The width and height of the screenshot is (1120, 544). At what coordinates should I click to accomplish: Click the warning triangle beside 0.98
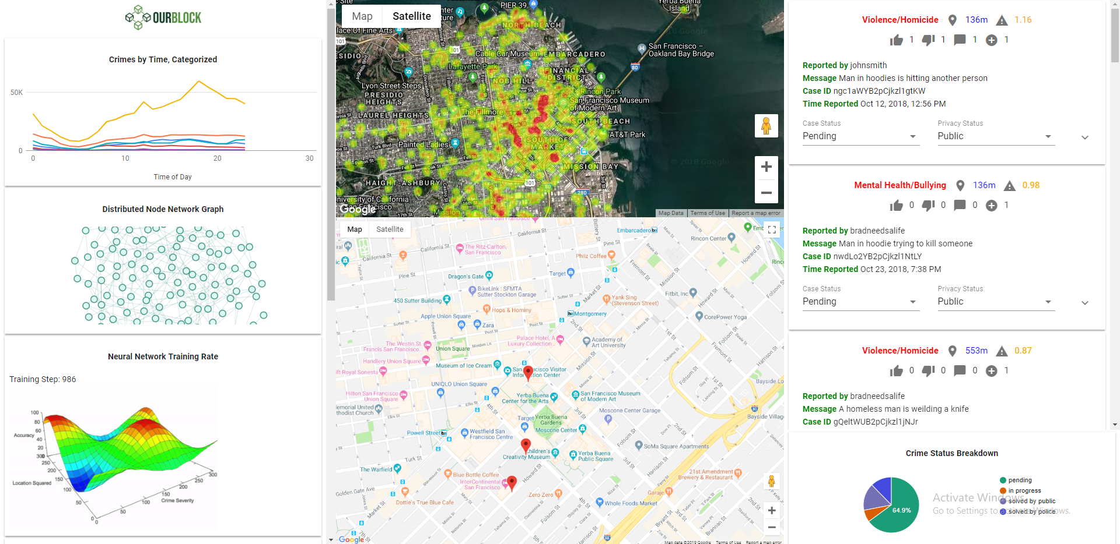(1009, 186)
